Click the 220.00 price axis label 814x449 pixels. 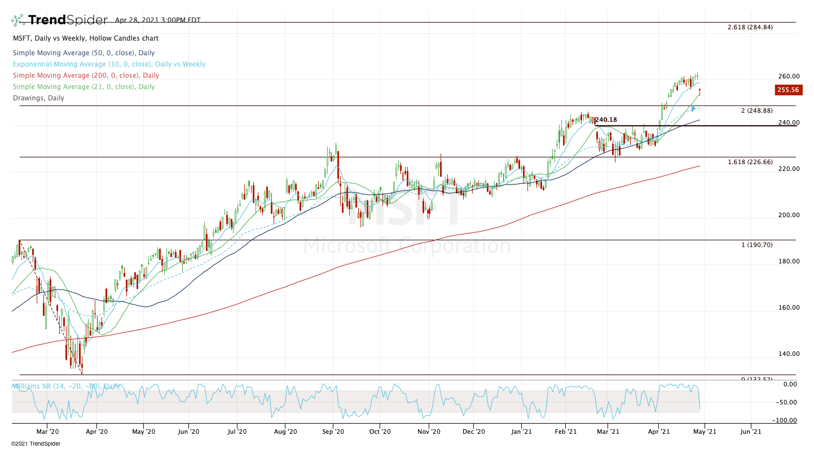point(790,169)
